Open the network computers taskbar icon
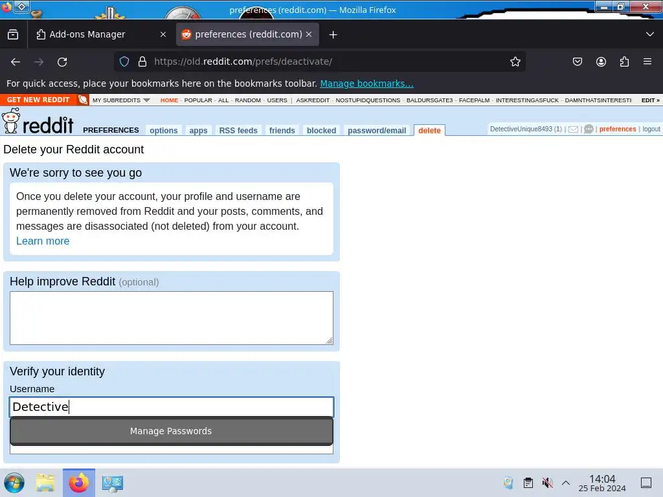 click(113, 483)
